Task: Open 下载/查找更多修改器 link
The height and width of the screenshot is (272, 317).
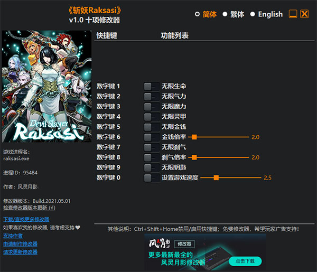Action: (26, 219)
